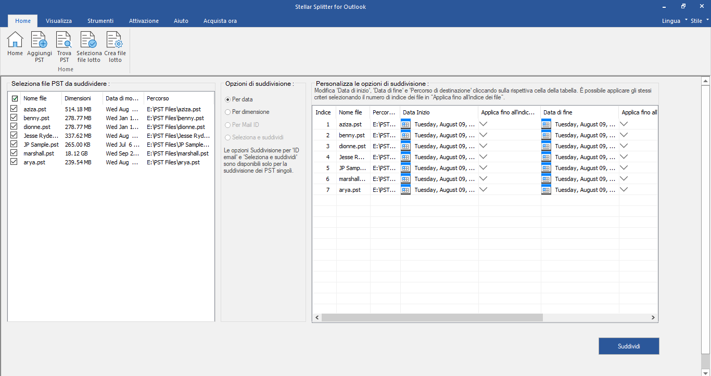This screenshot has width=711, height=376.
Task: Open Data Inizio calendar for marshall row
Action: pyautogui.click(x=405, y=179)
